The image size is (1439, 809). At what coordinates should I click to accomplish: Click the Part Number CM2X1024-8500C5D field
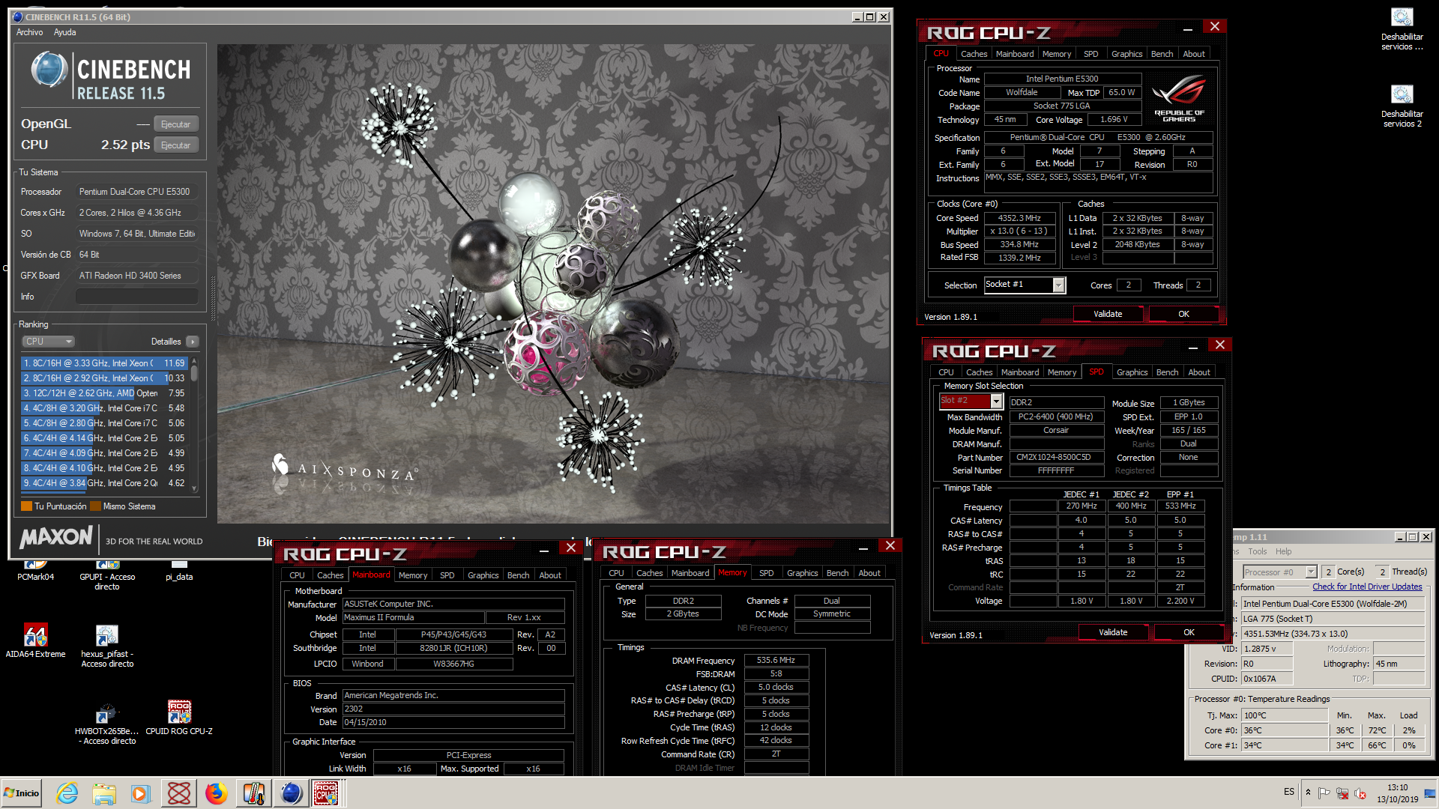tap(1056, 457)
